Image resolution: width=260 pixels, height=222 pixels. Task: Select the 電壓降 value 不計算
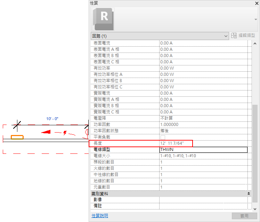(x=166, y=118)
